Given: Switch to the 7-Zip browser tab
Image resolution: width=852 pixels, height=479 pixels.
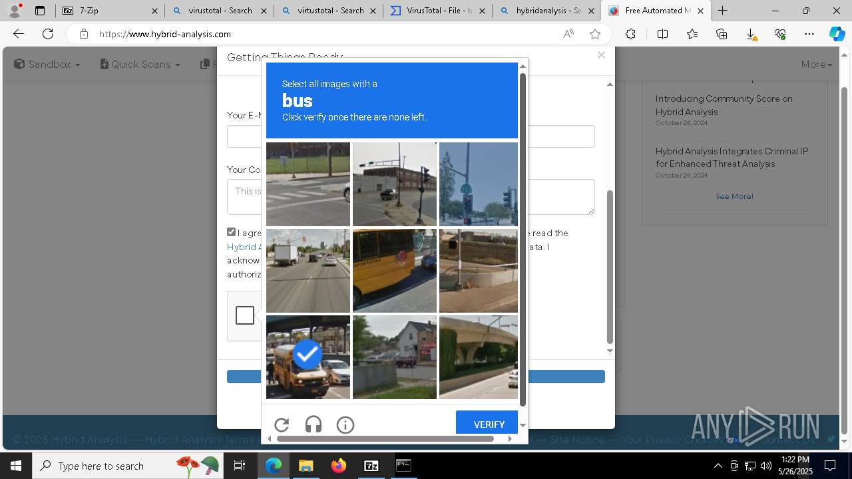Looking at the screenshot, I should 108,11.
